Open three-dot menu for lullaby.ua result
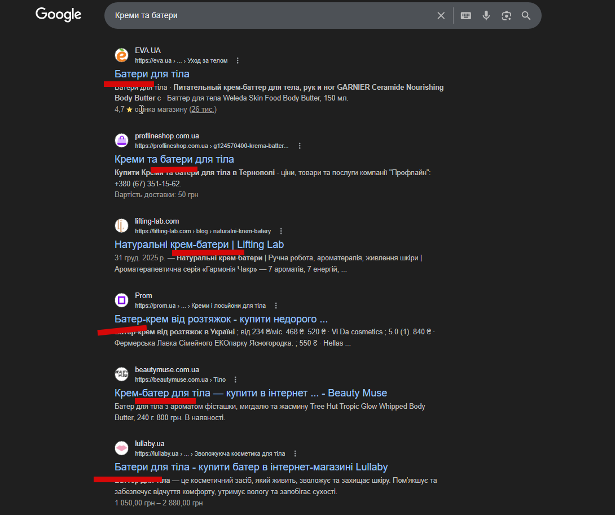 tap(295, 453)
